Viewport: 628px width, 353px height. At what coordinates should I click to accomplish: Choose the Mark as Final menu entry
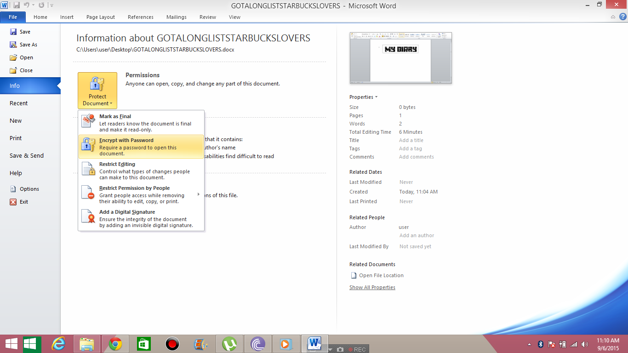(x=141, y=123)
